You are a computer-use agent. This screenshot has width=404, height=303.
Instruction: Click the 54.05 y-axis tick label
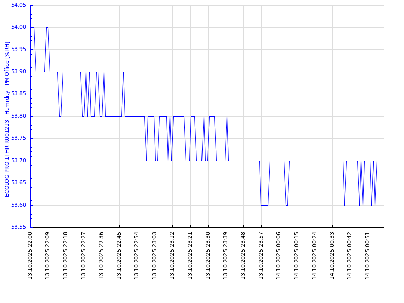pyautogui.click(x=19, y=5)
